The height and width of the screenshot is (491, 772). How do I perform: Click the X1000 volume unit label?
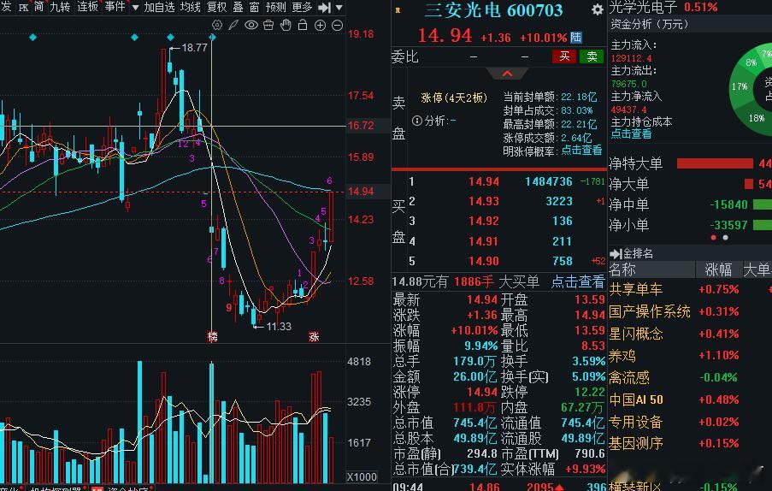[x=362, y=476]
